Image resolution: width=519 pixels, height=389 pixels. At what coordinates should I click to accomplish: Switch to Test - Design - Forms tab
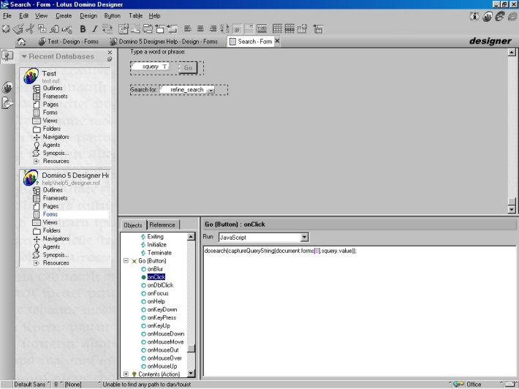[x=69, y=42]
